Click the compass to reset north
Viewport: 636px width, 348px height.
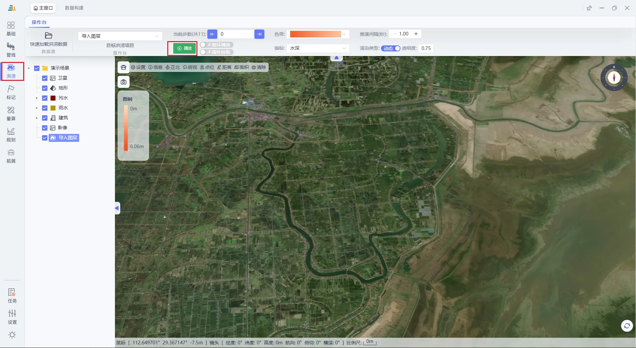[614, 78]
